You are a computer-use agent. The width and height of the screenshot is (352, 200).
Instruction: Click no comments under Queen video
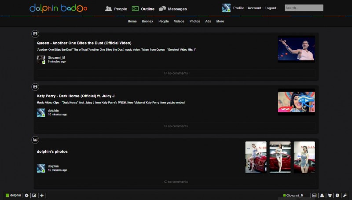click(x=176, y=73)
